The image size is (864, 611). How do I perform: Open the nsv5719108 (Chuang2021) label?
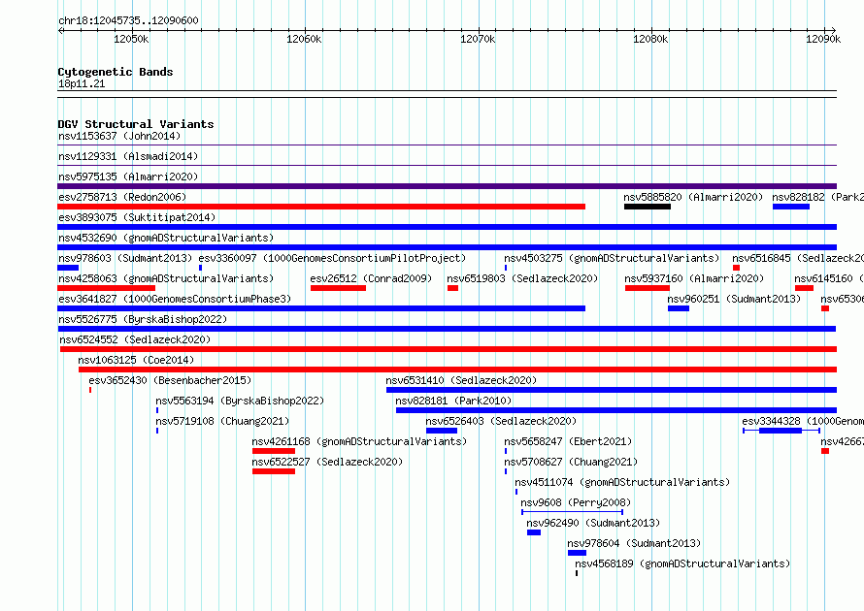pos(222,421)
